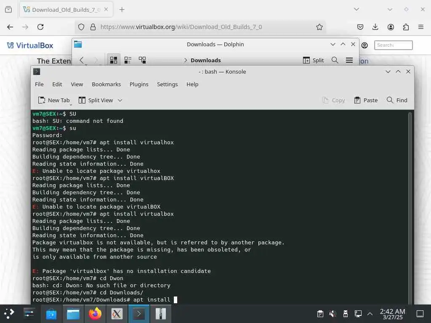Expand the breadcrumb chevron before Downloads

click(186, 60)
